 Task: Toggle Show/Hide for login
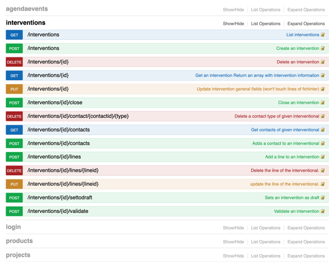(234, 228)
